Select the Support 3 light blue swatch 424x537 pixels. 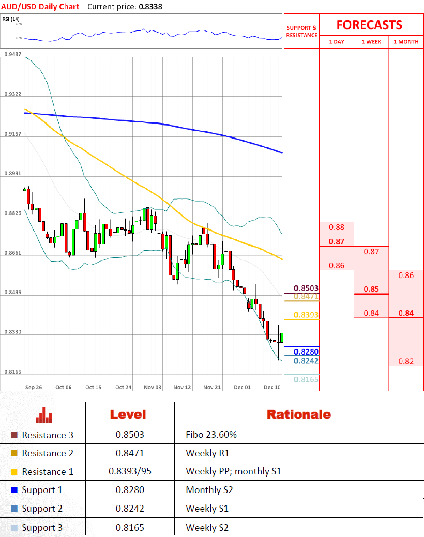(x=14, y=527)
